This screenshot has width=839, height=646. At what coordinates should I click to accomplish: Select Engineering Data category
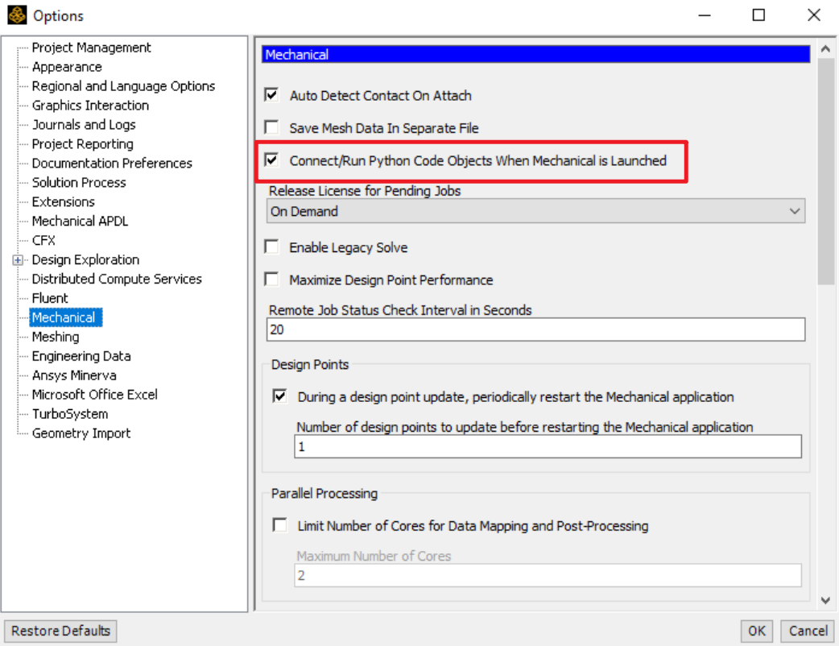pos(81,356)
